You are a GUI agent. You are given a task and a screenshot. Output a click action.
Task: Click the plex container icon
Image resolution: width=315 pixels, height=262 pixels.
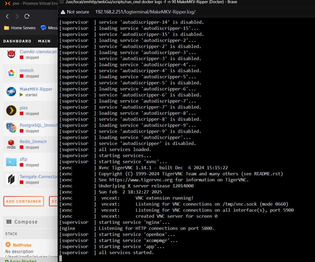point(11,110)
